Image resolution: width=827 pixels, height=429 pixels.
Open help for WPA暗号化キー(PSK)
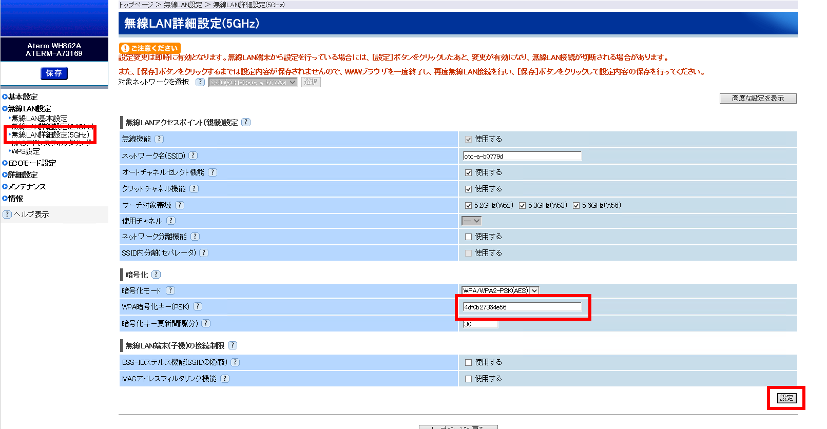198,306
